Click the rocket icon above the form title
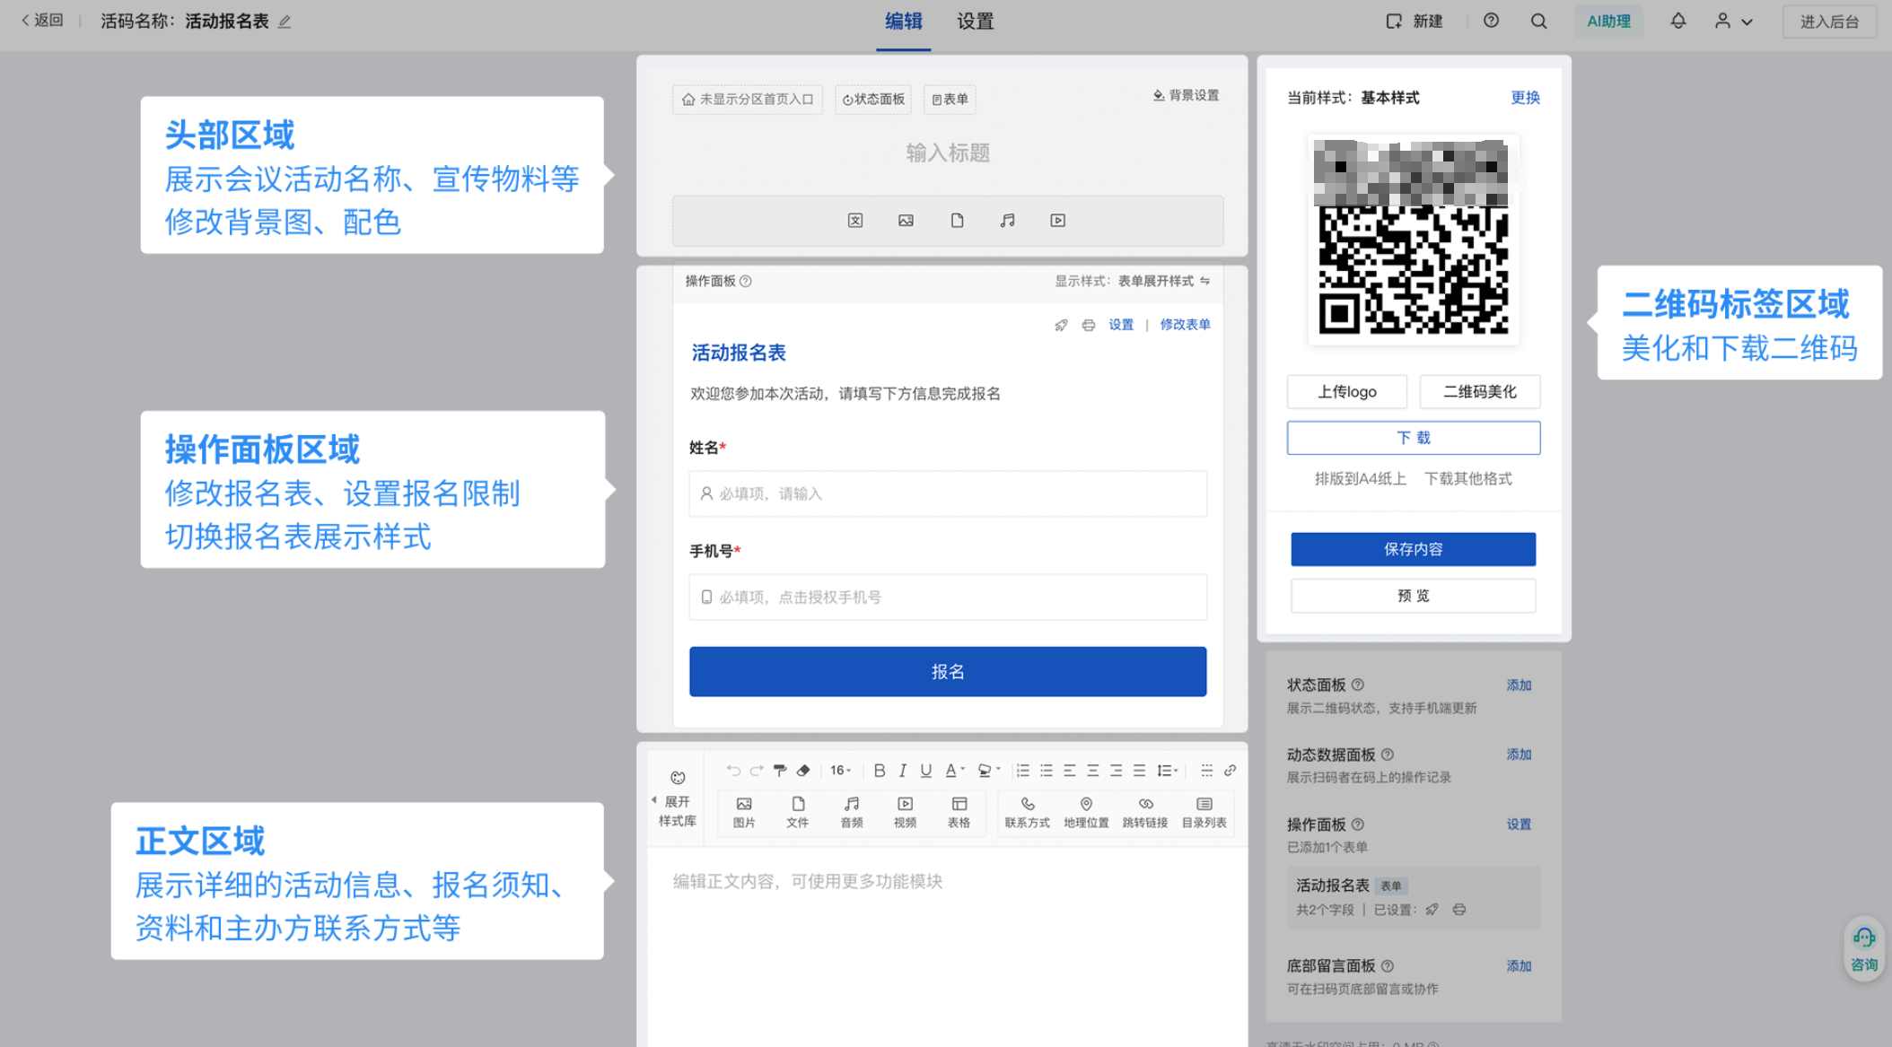Viewport: 1892px width, 1047px height. point(1062,325)
